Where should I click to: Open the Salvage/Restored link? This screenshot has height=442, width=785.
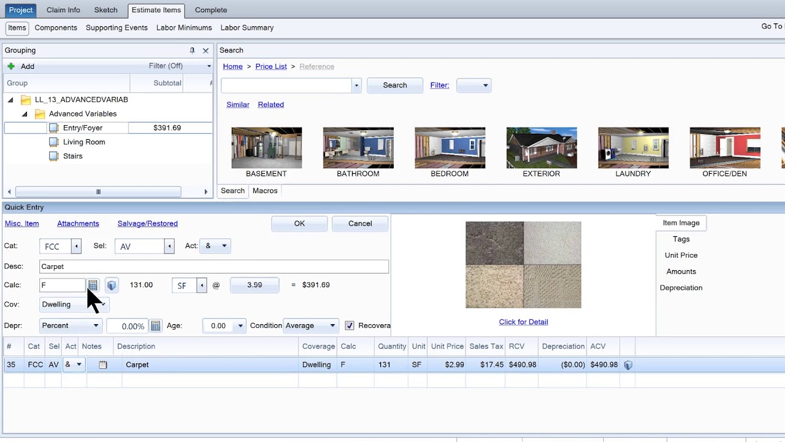pyautogui.click(x=148, y=223)
